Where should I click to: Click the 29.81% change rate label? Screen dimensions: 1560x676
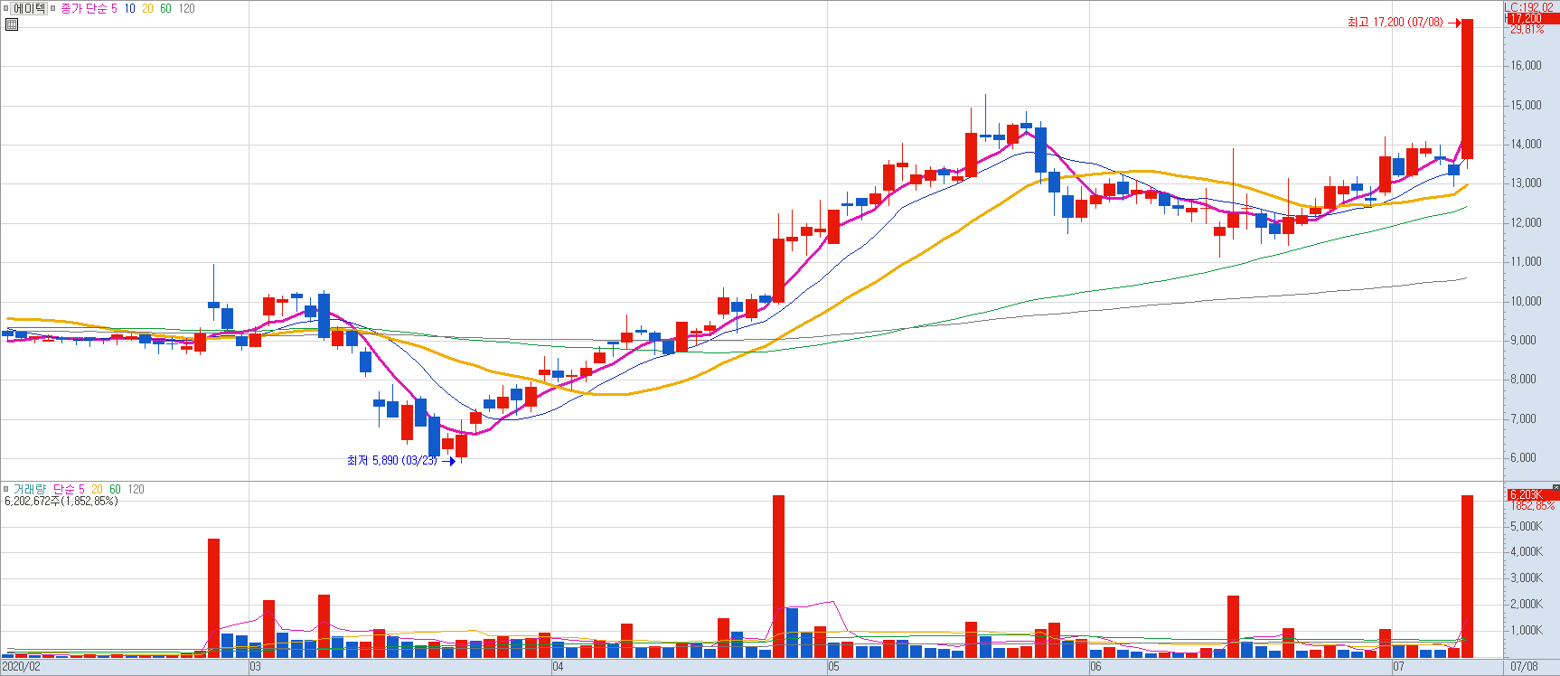coord(1527,30)
